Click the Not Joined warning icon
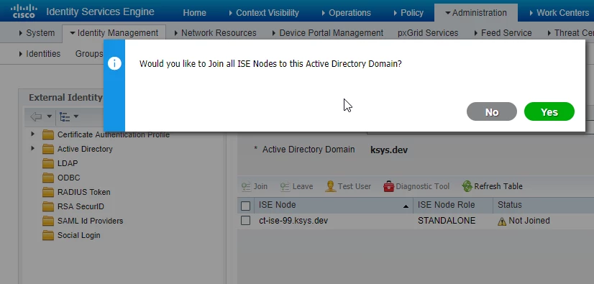Screen dimensions: 594x284 (x=501, y=221)
